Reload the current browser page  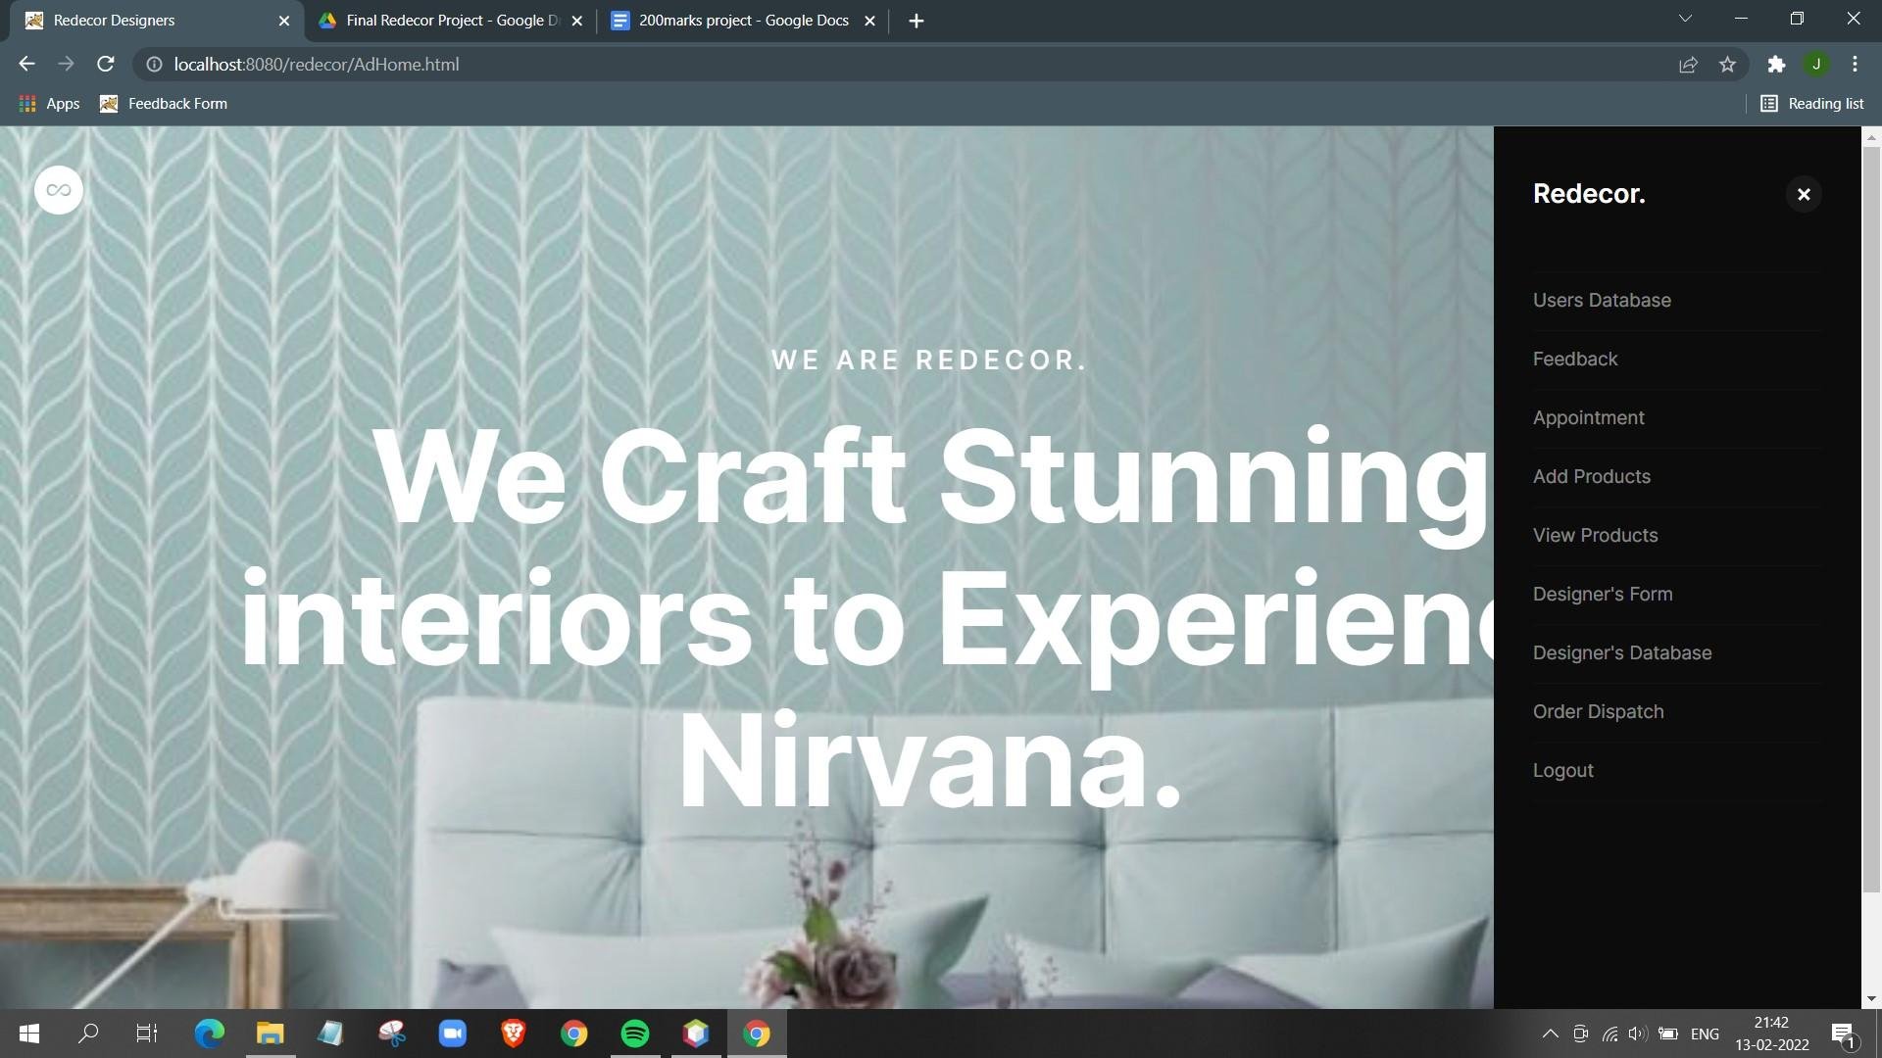click(106, 65)
